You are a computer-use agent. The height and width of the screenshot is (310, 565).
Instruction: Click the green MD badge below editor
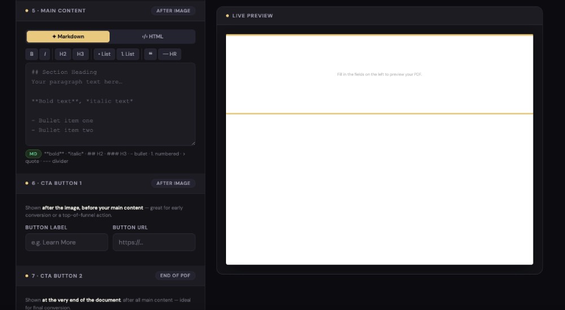pos(33,154)
